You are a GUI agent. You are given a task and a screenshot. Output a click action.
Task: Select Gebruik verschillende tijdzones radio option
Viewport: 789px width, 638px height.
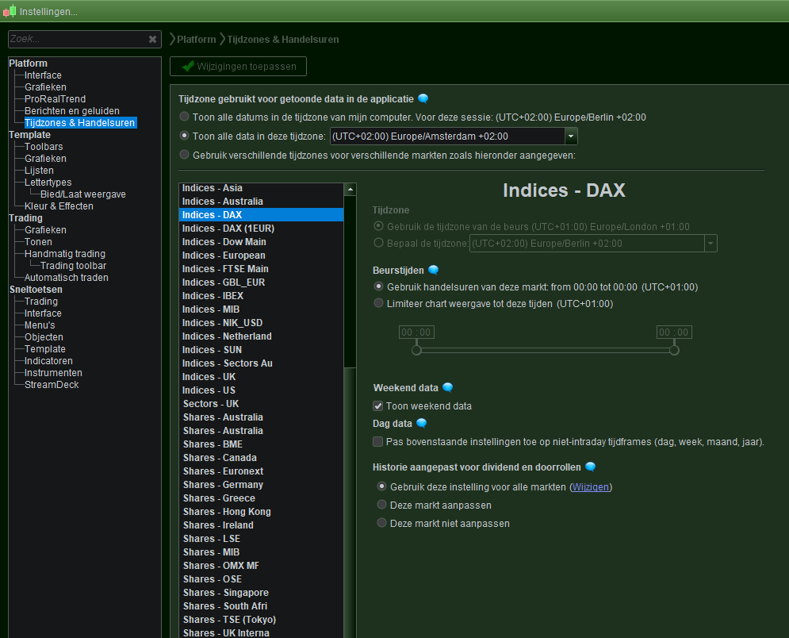pyautogui.click(x=185, y=155)
